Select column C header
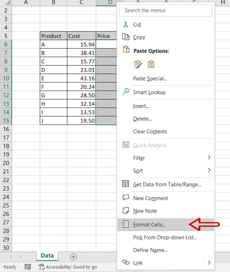The image size is (230, 272). (82, 3)
